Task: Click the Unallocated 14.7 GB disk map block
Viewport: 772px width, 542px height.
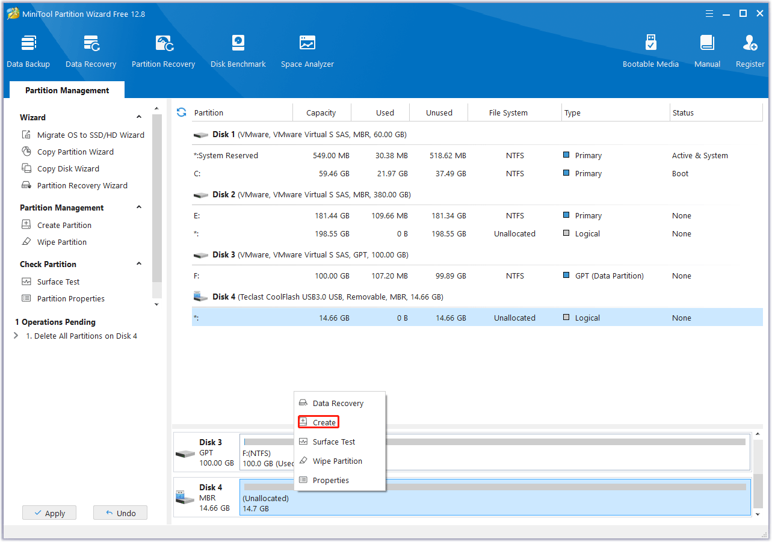Action: coord(495,497)
